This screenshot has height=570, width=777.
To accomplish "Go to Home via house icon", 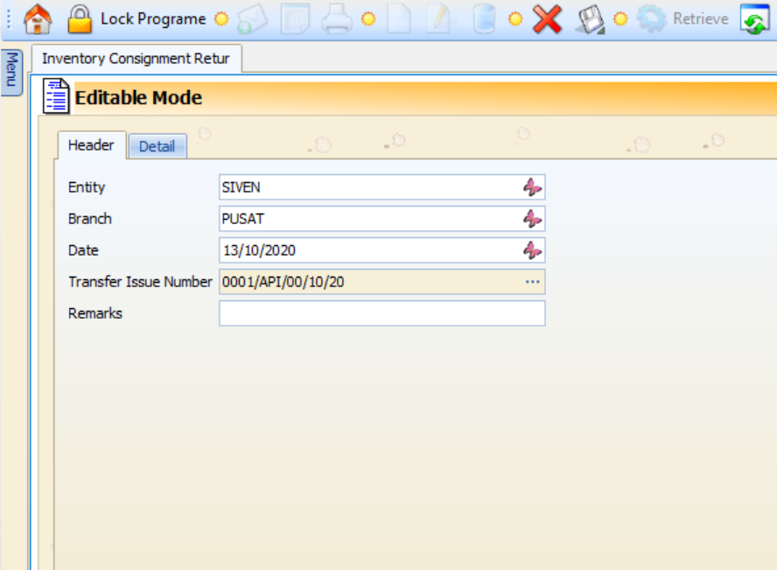I will [38, 19].
